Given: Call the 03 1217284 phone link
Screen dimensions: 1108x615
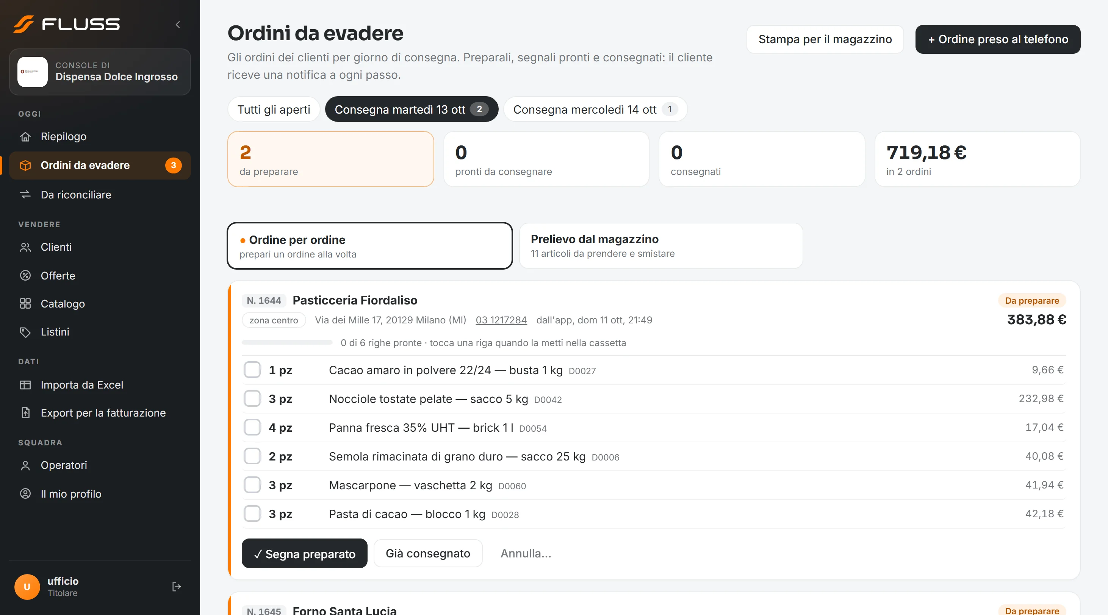Looking at the screenshot, I should coord(501,320).
